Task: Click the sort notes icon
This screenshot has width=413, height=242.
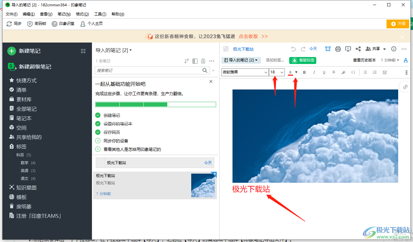Action: [186, 61]
